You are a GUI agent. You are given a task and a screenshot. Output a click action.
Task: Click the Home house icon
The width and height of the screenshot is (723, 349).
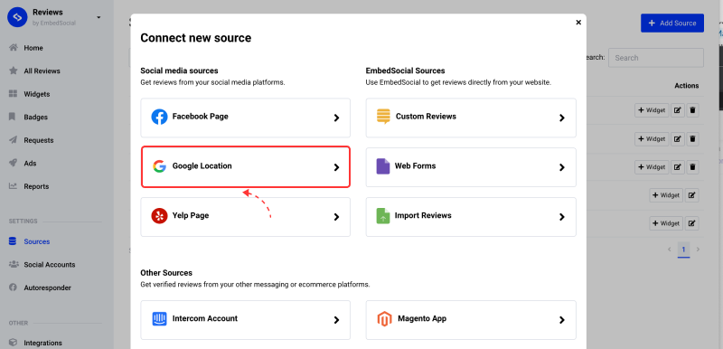[14, 48]
